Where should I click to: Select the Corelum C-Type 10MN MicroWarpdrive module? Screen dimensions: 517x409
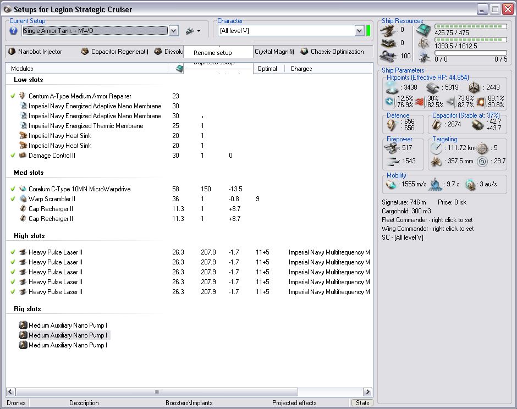click(79, 189)
